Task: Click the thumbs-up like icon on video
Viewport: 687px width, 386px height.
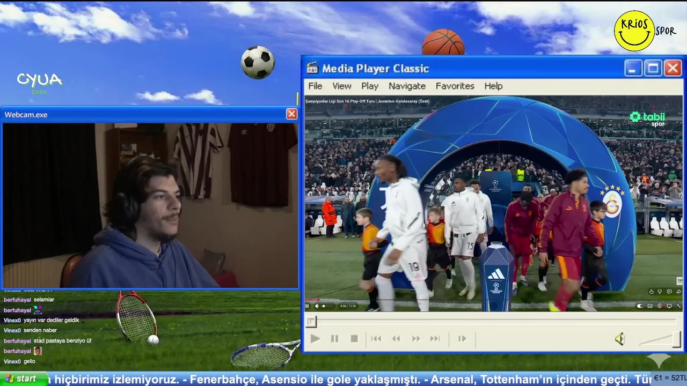Action: (652, 292)
